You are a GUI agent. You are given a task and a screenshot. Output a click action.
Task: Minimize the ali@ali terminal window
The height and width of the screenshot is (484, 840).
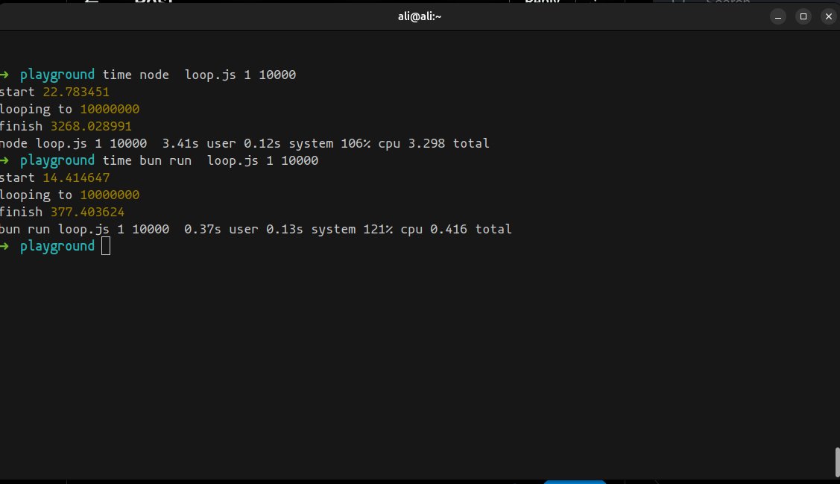778,16
